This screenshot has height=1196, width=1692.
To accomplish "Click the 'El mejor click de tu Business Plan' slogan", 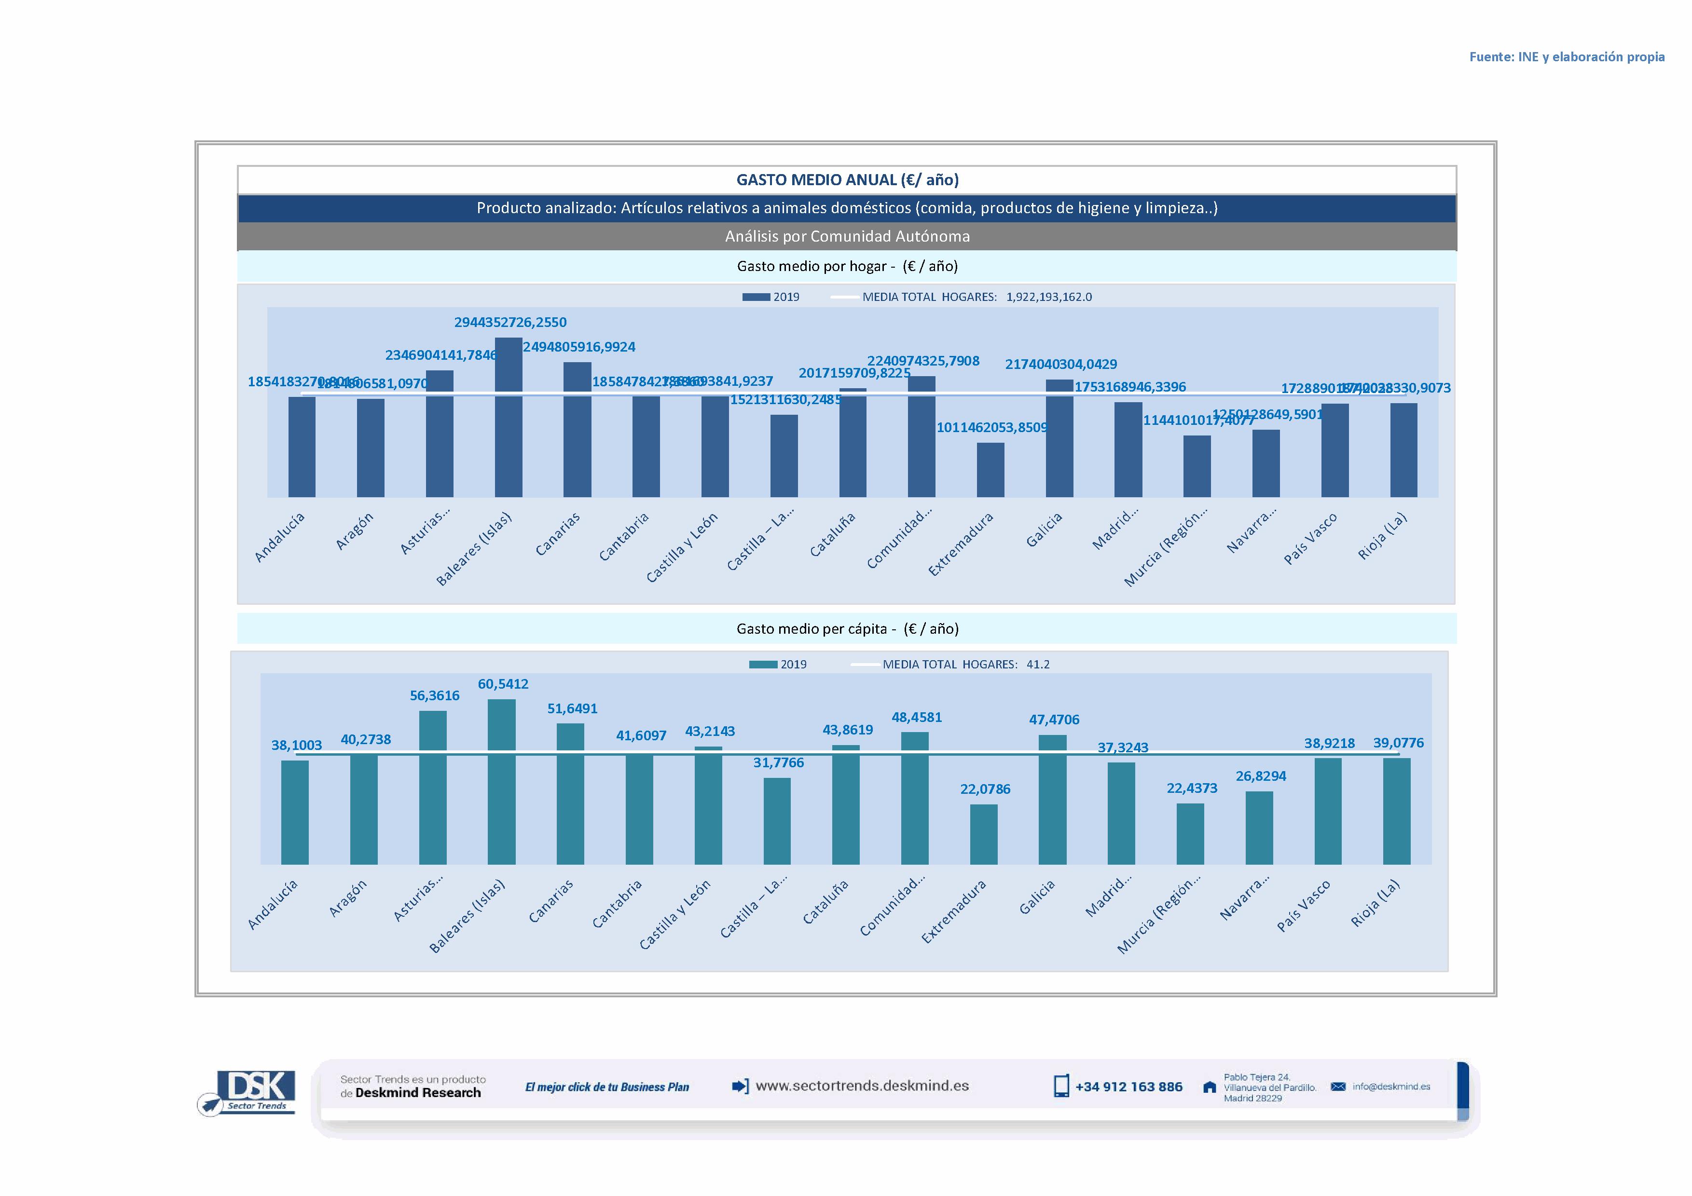I will click(606, 1087).
